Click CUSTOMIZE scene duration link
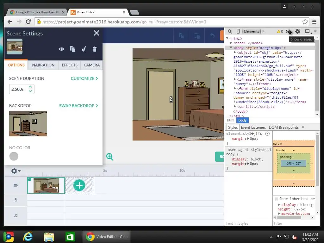This screenshot has height=243, width=324. click(84, 78)
